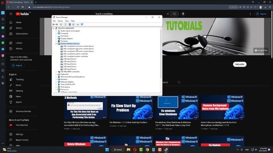Expand Firmware node
Viewport: 273px width, 153px height.
(x=56, y=41)
